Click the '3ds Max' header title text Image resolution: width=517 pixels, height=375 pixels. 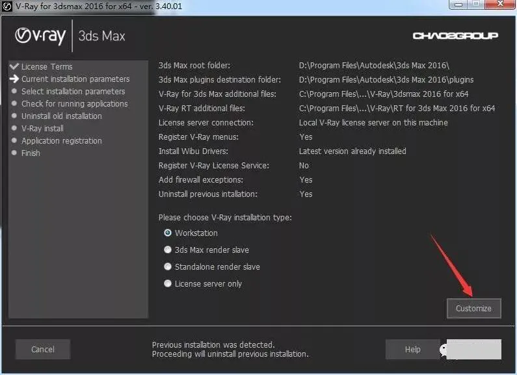pos(101,36)
